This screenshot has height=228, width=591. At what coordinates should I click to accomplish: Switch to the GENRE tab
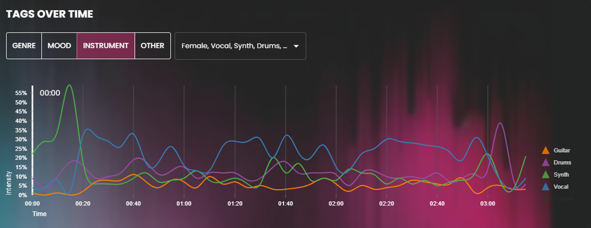tap(24, 46)
